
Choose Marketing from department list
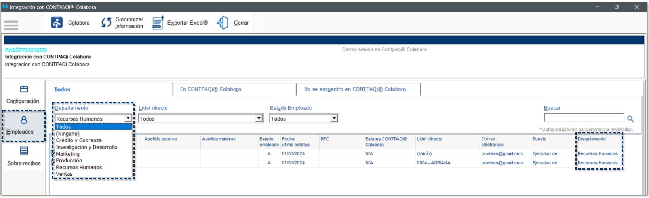(x=68, y=154)
